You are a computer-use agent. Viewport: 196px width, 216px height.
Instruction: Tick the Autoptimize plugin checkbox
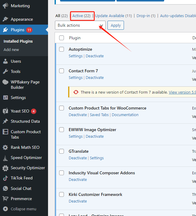pyautogui.click(x=62, y=49)
